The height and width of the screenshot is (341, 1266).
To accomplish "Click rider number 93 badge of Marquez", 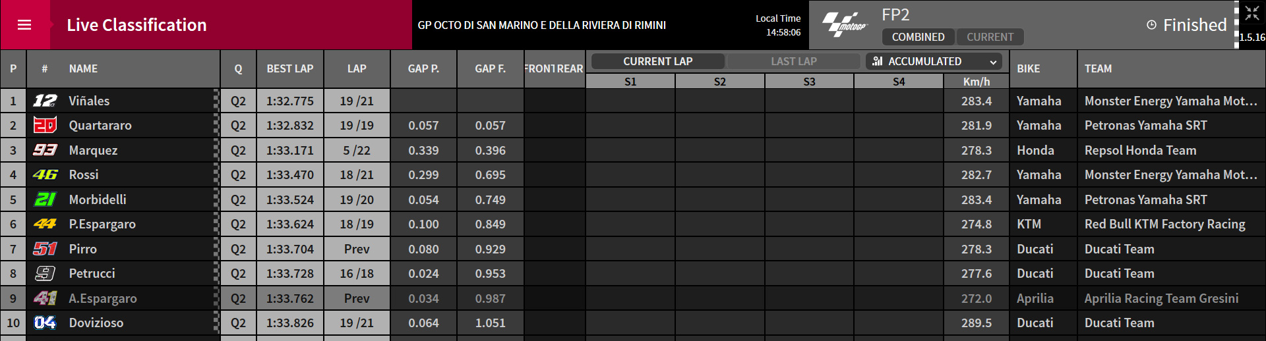I will click(45, 150).
